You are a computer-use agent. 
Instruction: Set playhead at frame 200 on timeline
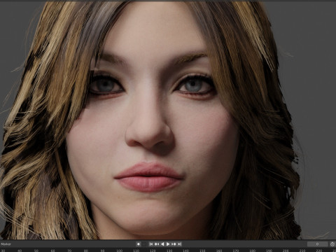pos(286,251)
